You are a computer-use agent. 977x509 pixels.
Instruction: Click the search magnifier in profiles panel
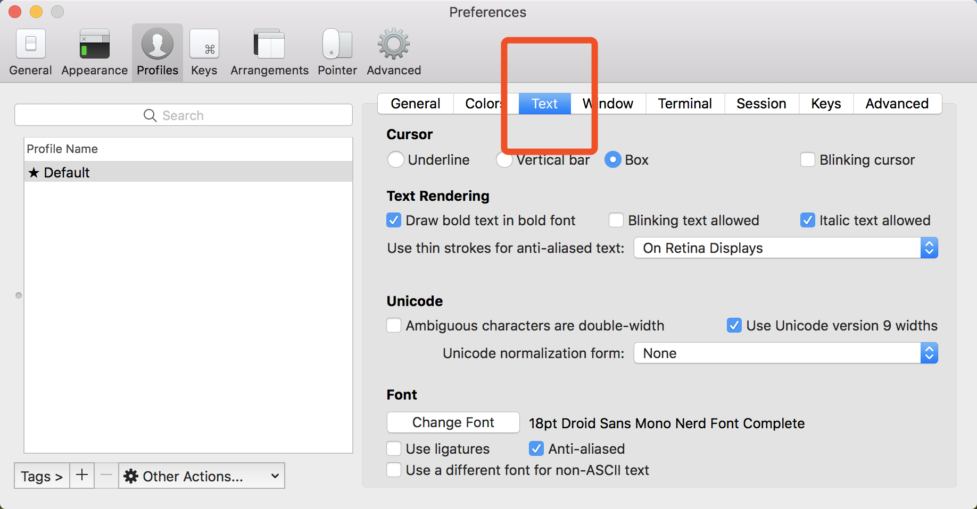tap(150, 115)
